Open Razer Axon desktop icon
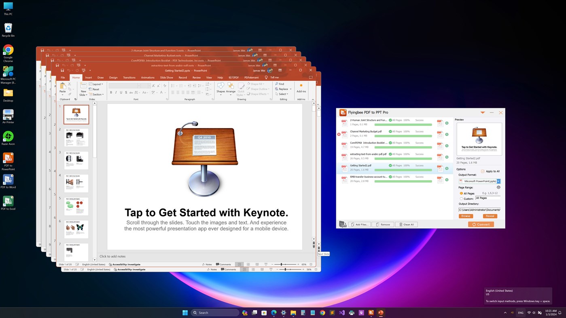The width and height of the screenshot is (566, 318). (8, 138)
